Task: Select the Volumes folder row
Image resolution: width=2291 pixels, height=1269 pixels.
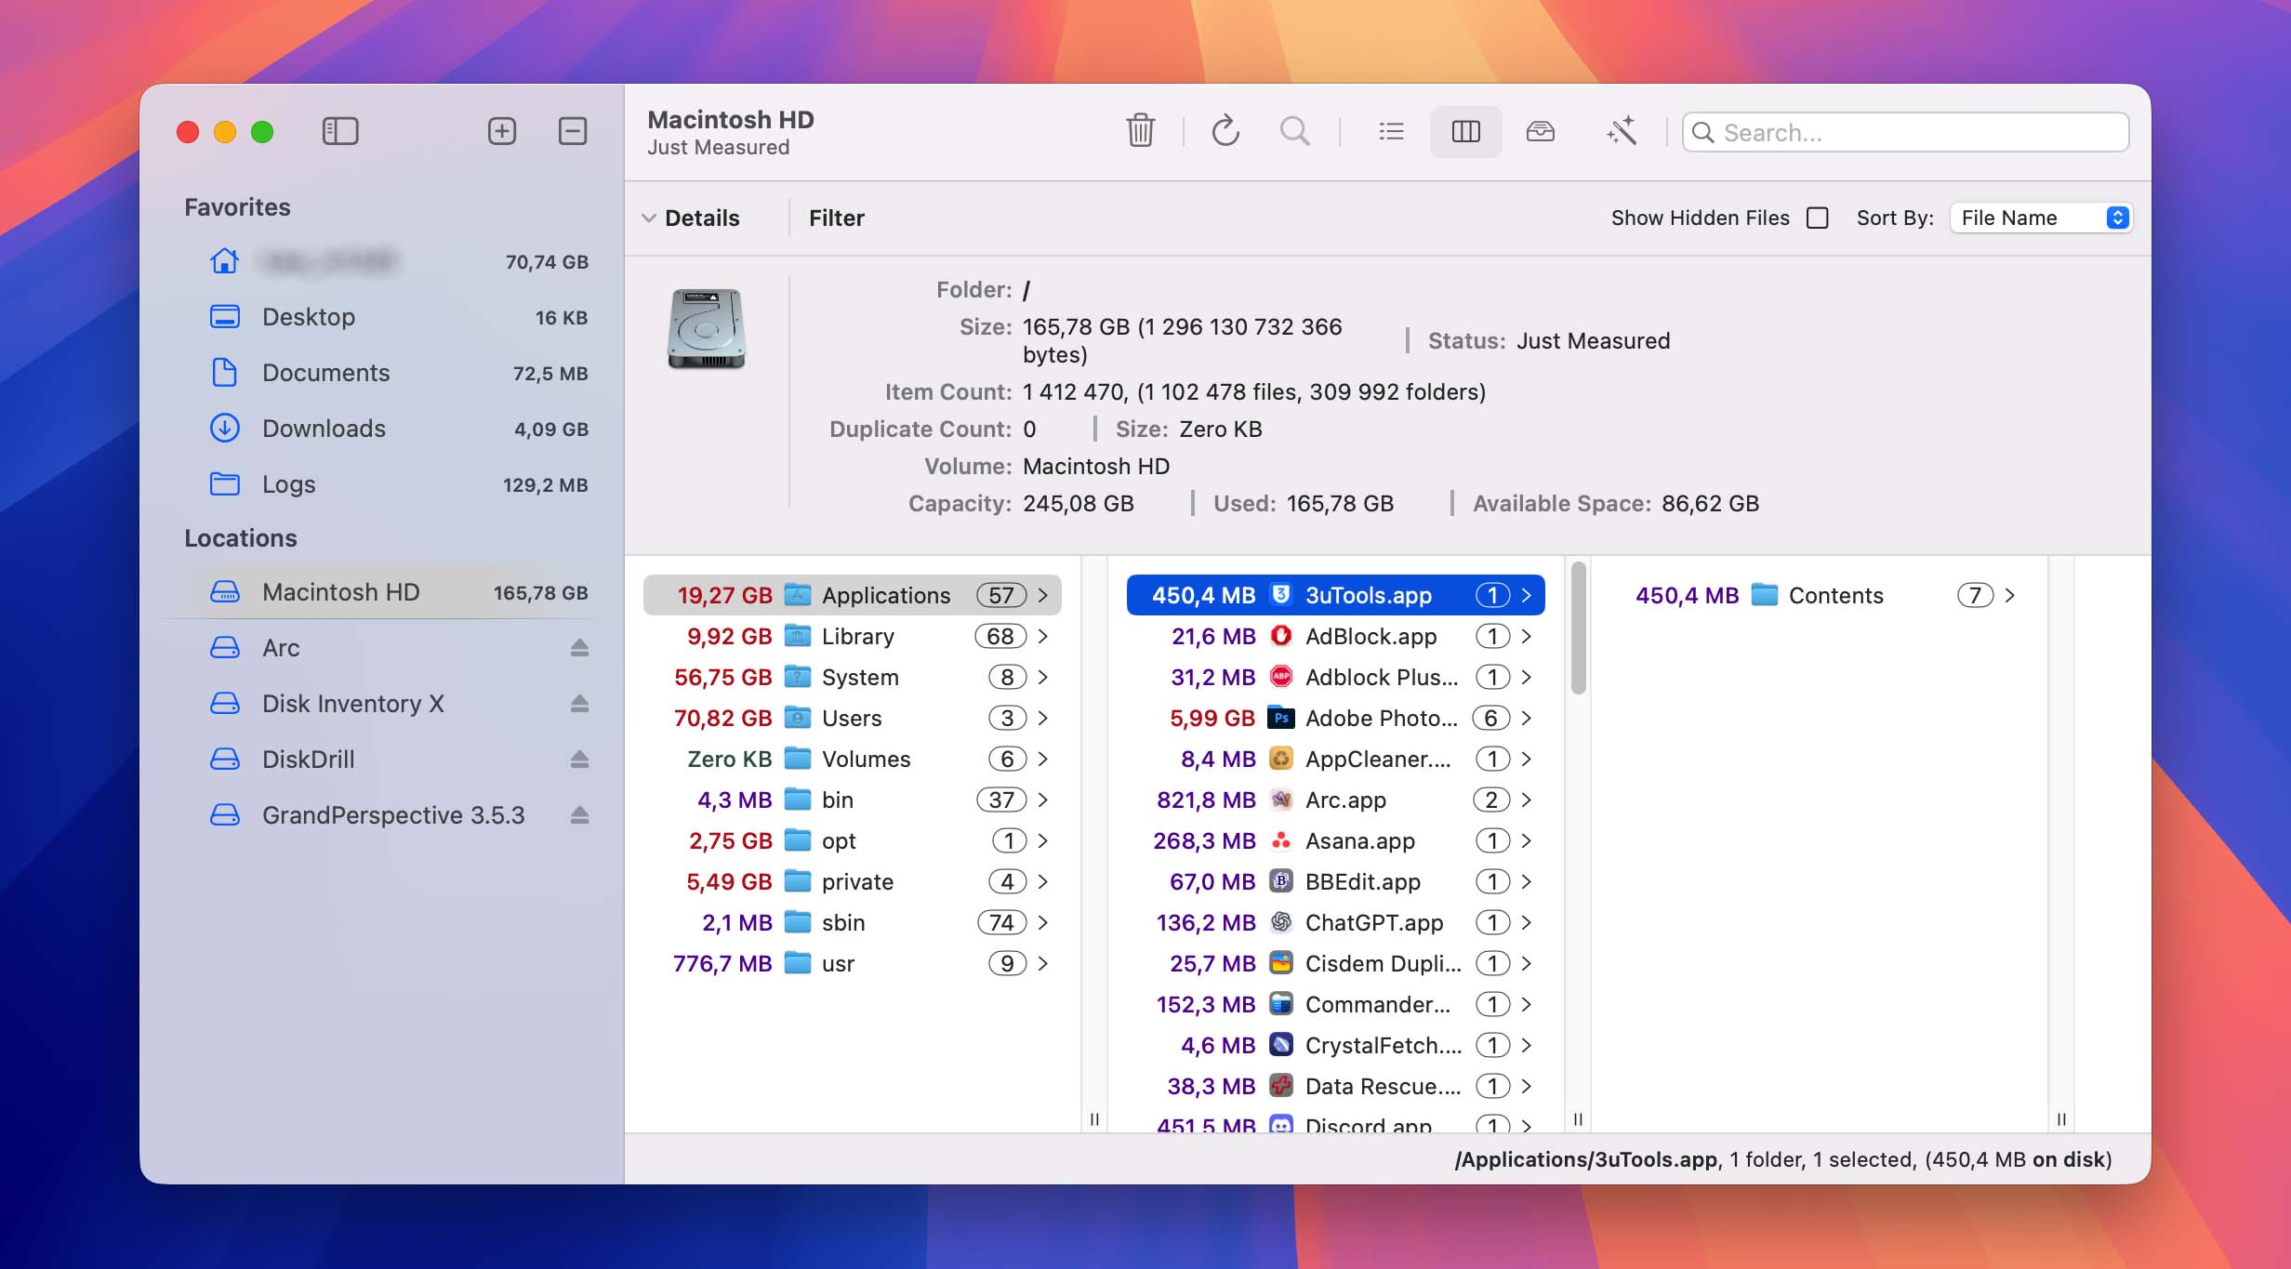Action: point(852,759)
